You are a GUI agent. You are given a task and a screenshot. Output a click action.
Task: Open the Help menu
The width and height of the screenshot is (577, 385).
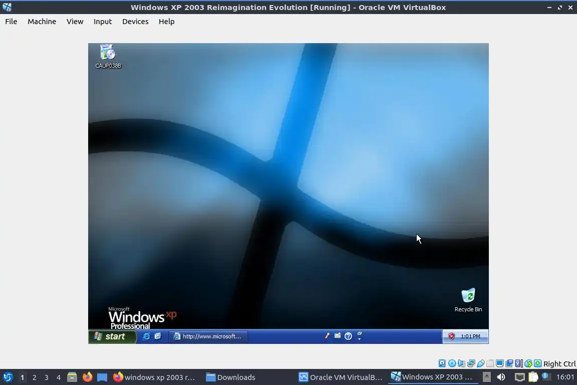[167, 22]
